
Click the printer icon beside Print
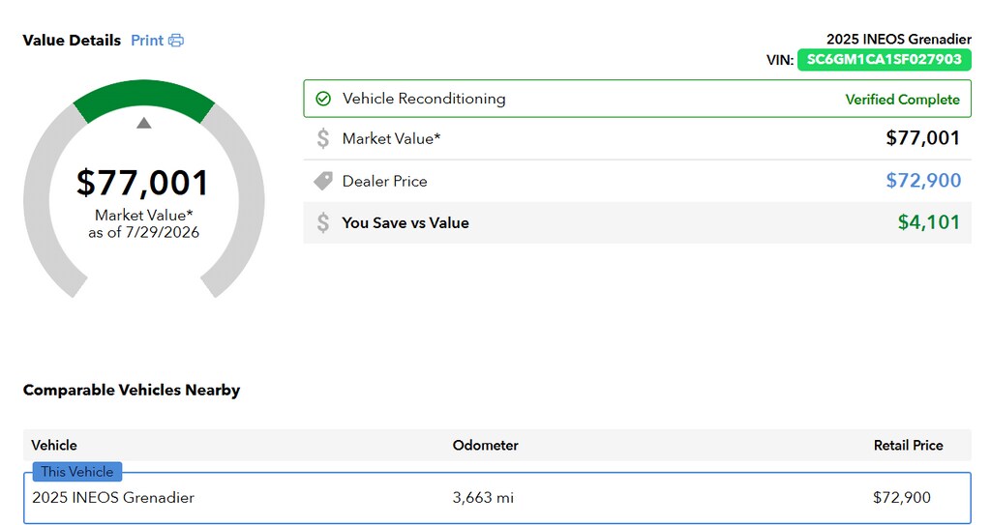tap(176, 41)
